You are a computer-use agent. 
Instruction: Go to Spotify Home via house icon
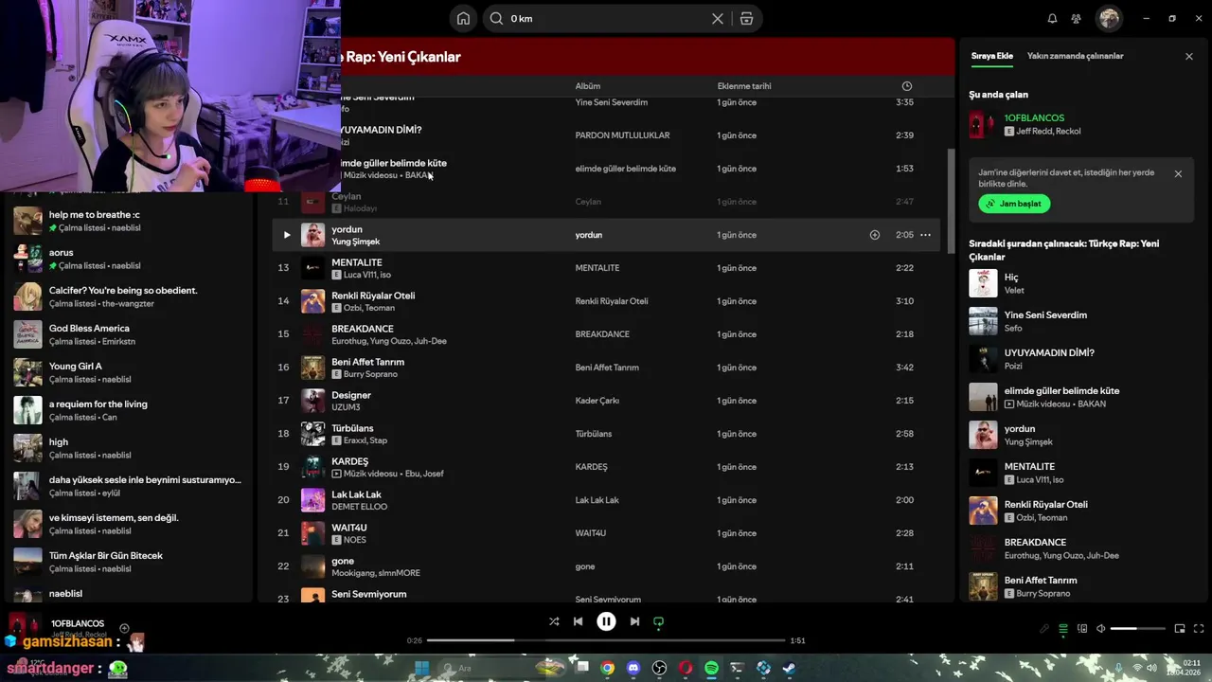pos(463,19)
